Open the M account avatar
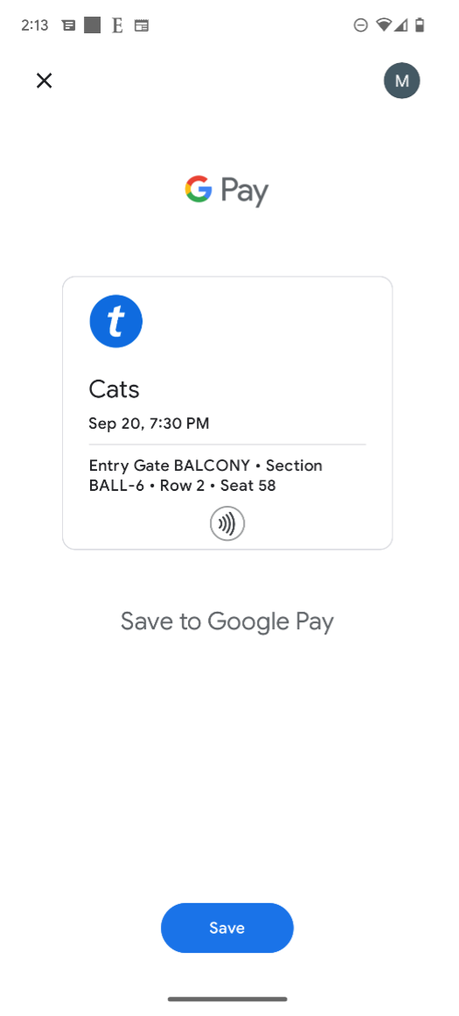Viewport: 459px width, 1016px height. coord(402,81)
